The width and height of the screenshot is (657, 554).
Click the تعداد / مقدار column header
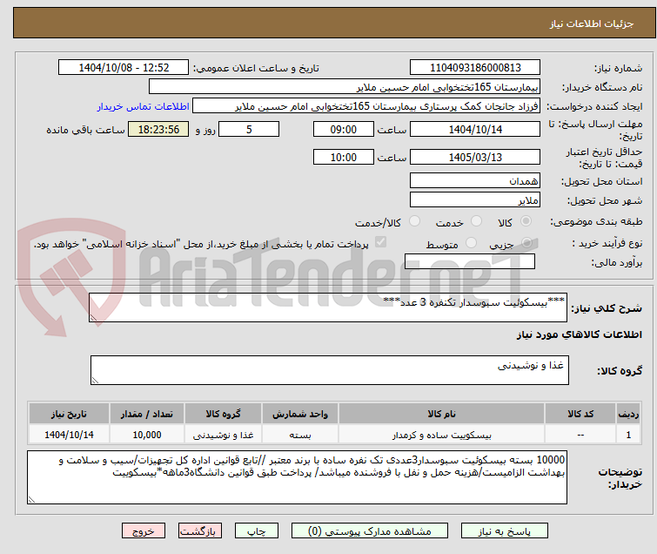[147, 414]
